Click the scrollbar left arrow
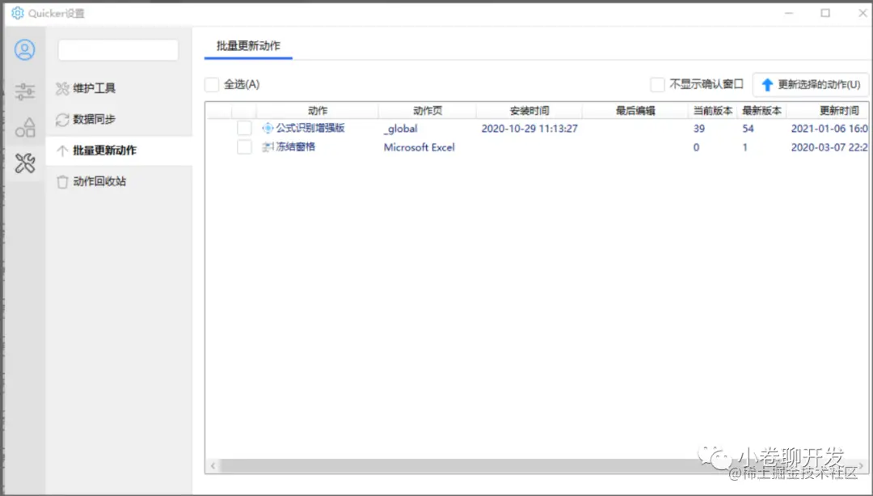This screenshot has width=873, height=496. pyautogui.click(x=213, y=465)
